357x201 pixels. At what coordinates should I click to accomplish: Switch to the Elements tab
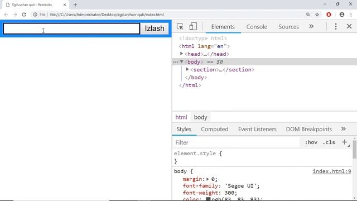coord(223,27)
